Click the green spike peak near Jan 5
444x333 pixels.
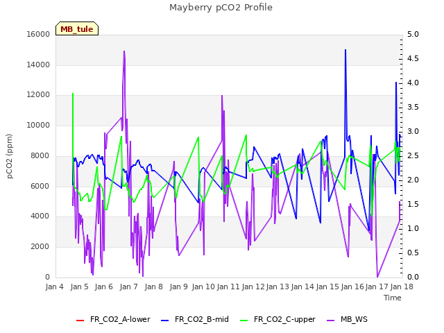(x=73, y=94)
